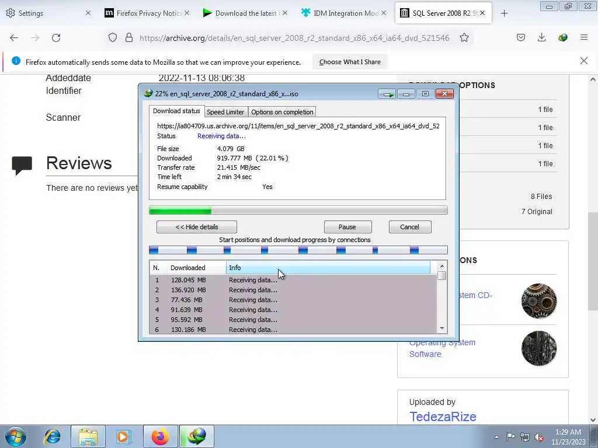Launch Internet Explorer from taskbar
The image size is (598, 448).
click(52, 436)
